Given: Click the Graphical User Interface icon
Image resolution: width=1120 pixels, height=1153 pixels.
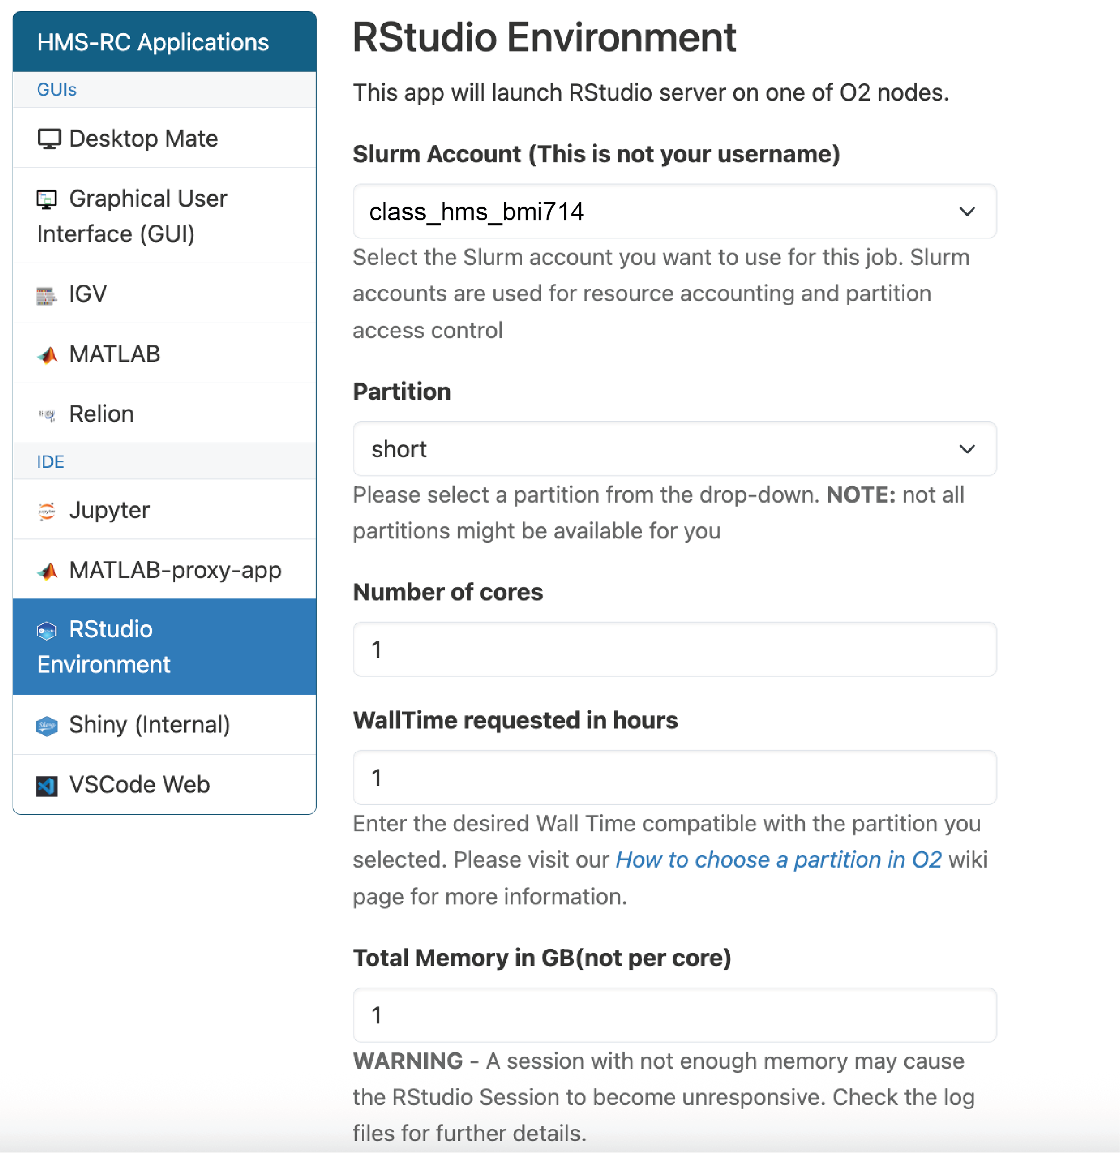Looking at the screenshot, I should (x=46, y=200).
